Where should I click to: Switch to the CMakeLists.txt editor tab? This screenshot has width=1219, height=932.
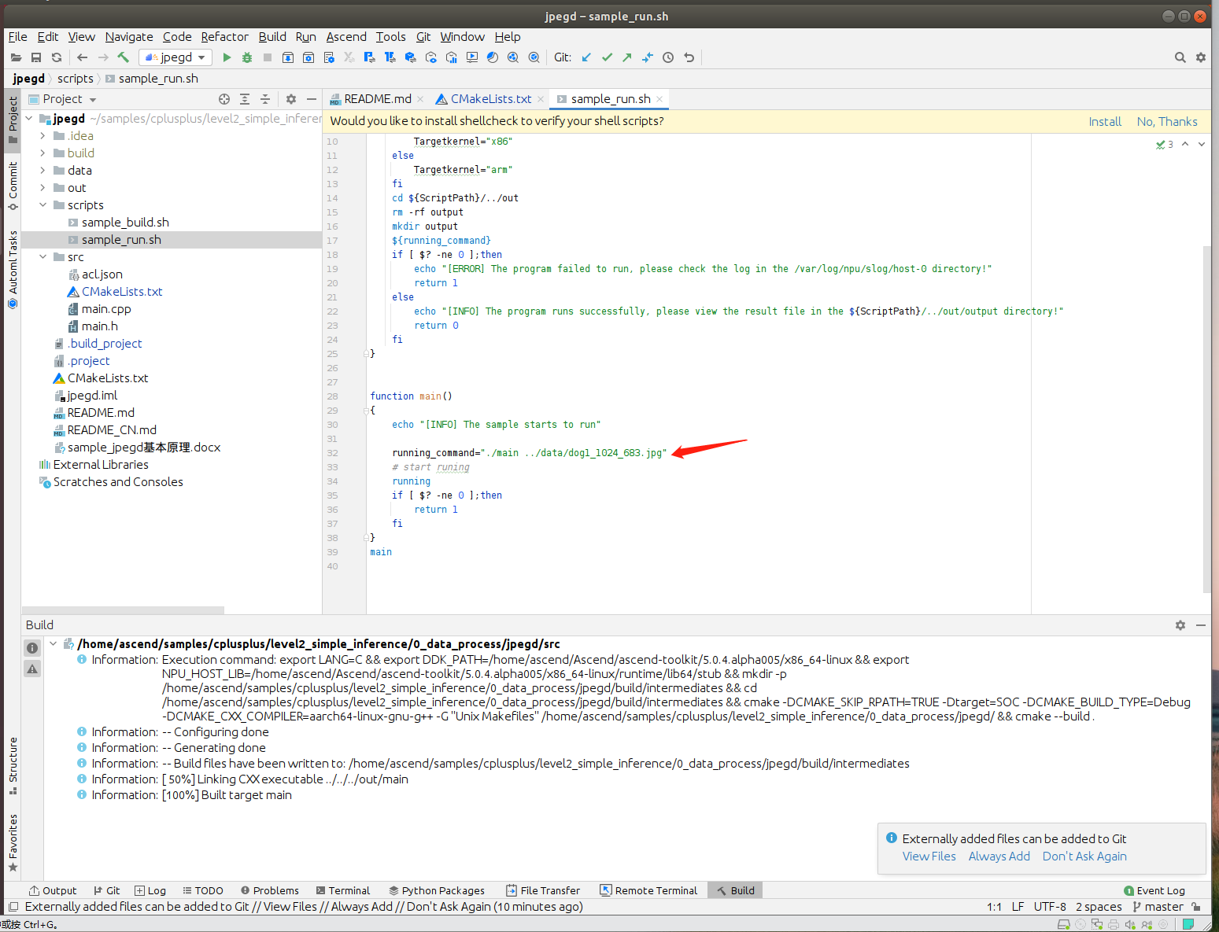tap(490, 99)
